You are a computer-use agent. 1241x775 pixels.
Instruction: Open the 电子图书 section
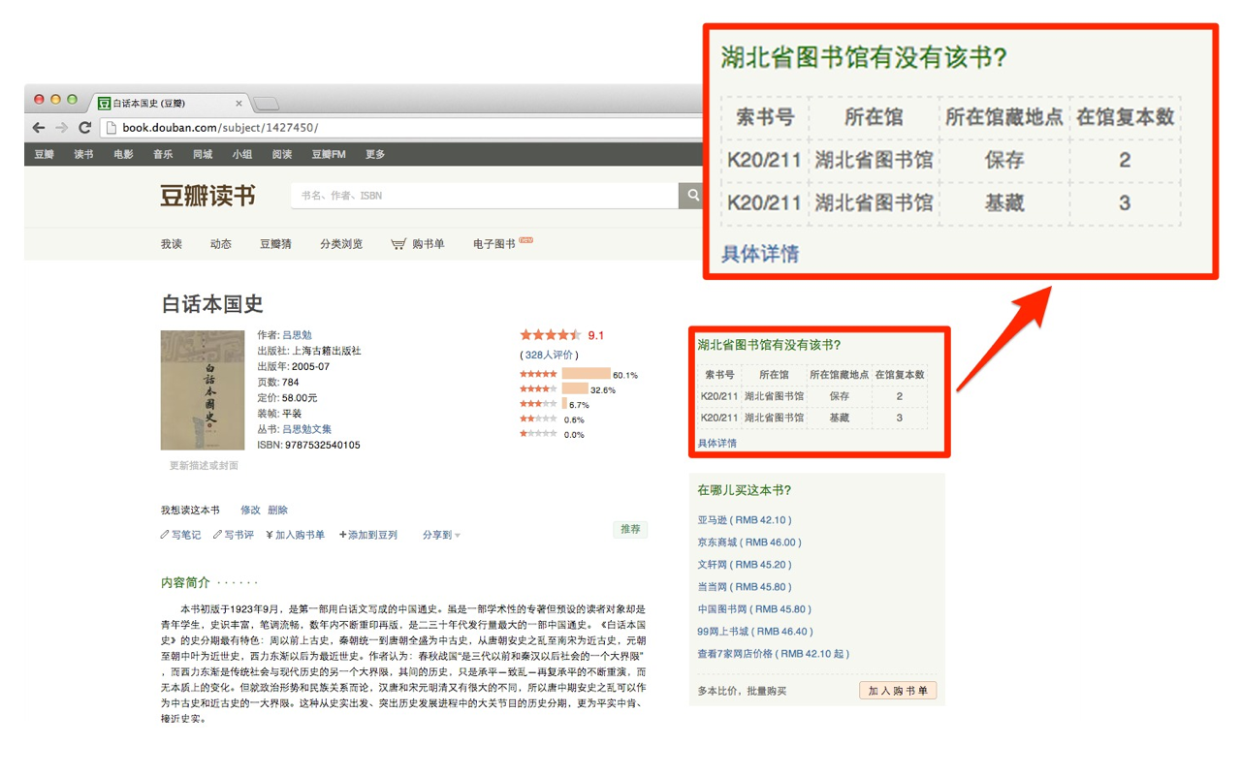click(x=494, y=244)
